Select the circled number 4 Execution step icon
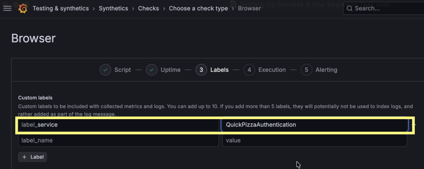Image resolution: width=424 pixels, height=169 pixels. 249,70
